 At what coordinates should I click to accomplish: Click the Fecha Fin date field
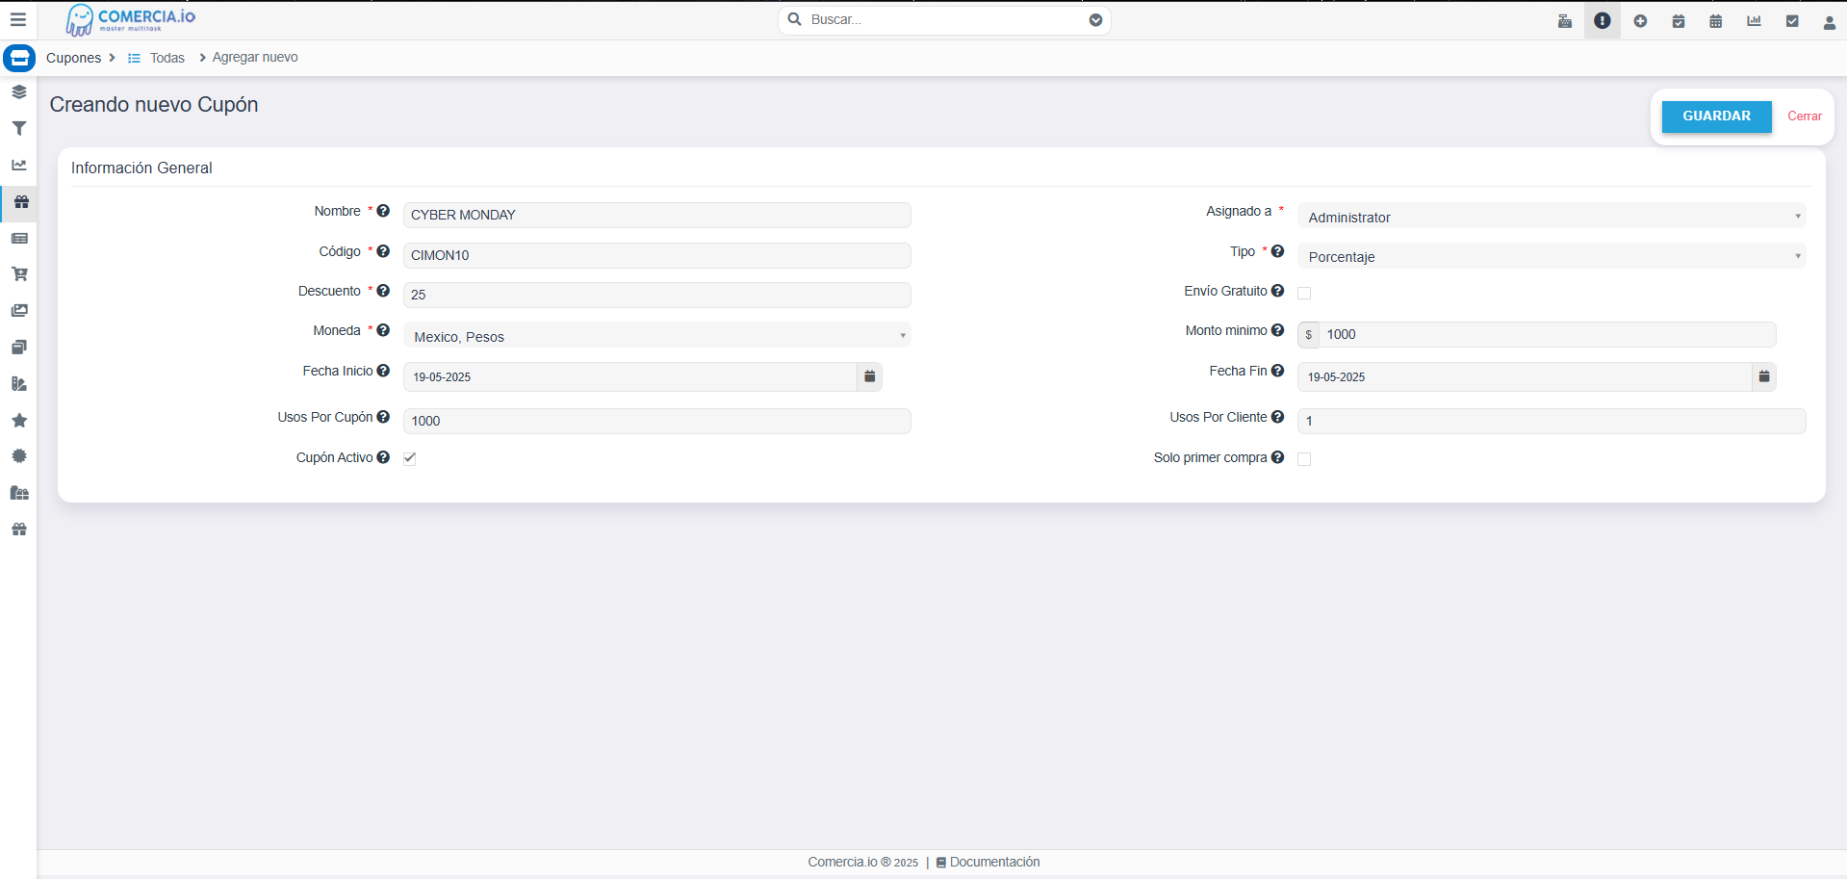point(1525,376)
